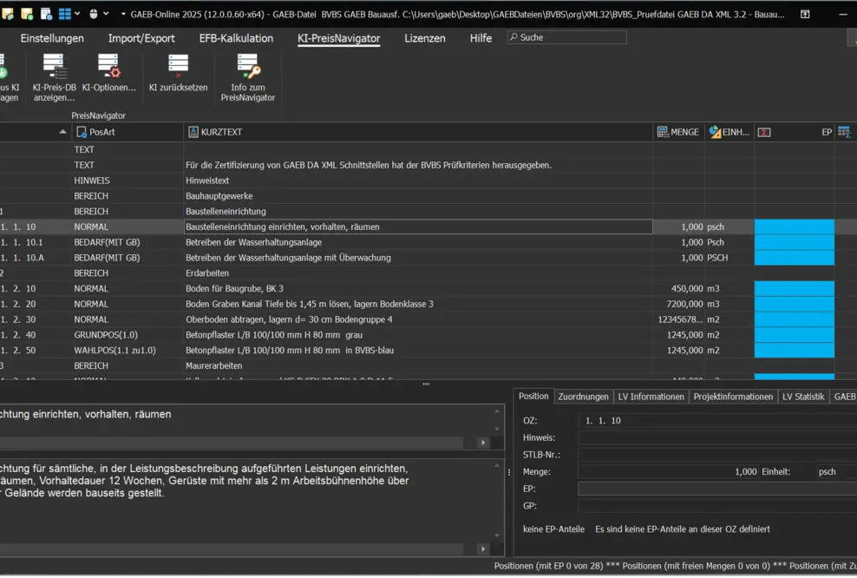Image resolution: width=857 pixels, height=578 pixels.
Task: Switch to the LV Statistik tab
Action: 803,397
